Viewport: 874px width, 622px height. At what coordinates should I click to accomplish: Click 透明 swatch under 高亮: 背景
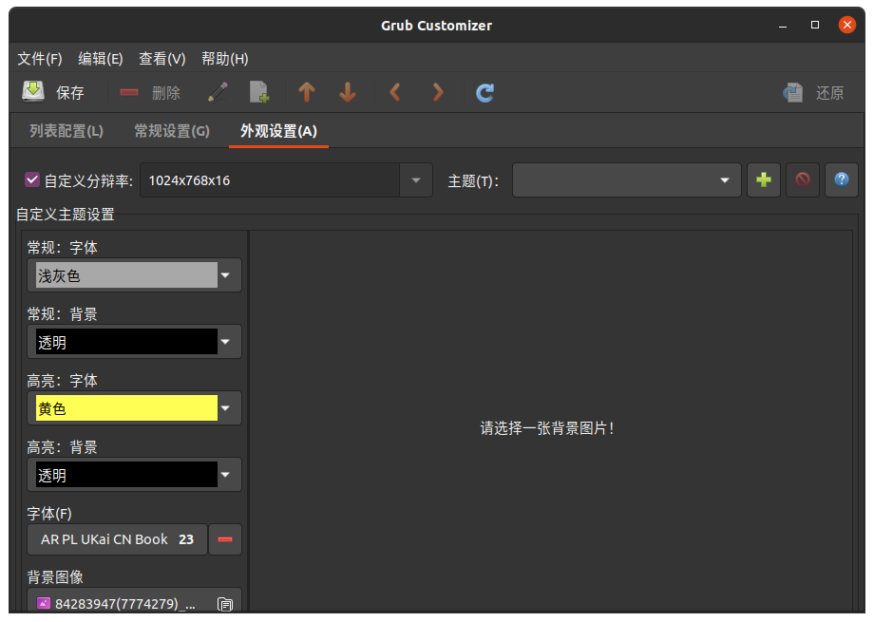pos(126,474)
